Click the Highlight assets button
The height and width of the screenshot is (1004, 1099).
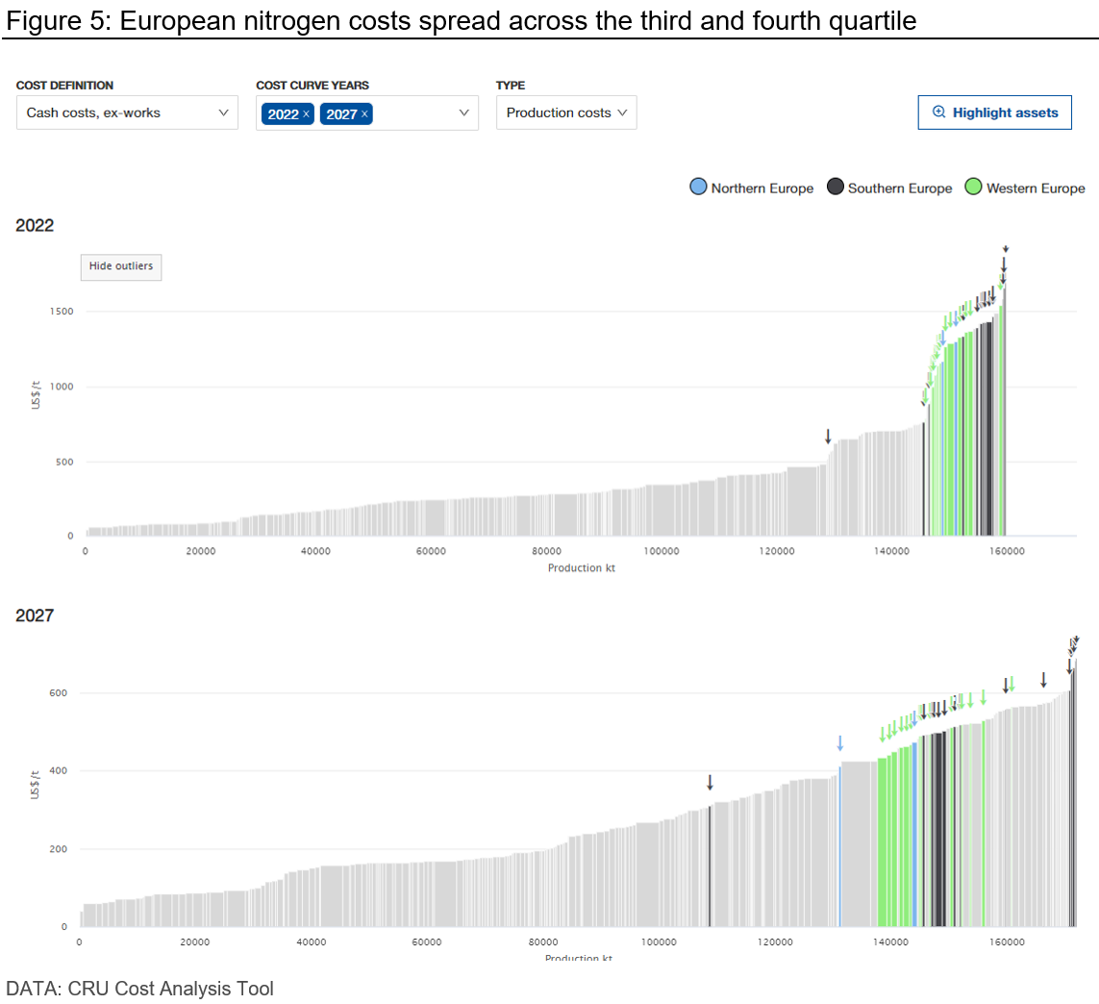point(994,113)
